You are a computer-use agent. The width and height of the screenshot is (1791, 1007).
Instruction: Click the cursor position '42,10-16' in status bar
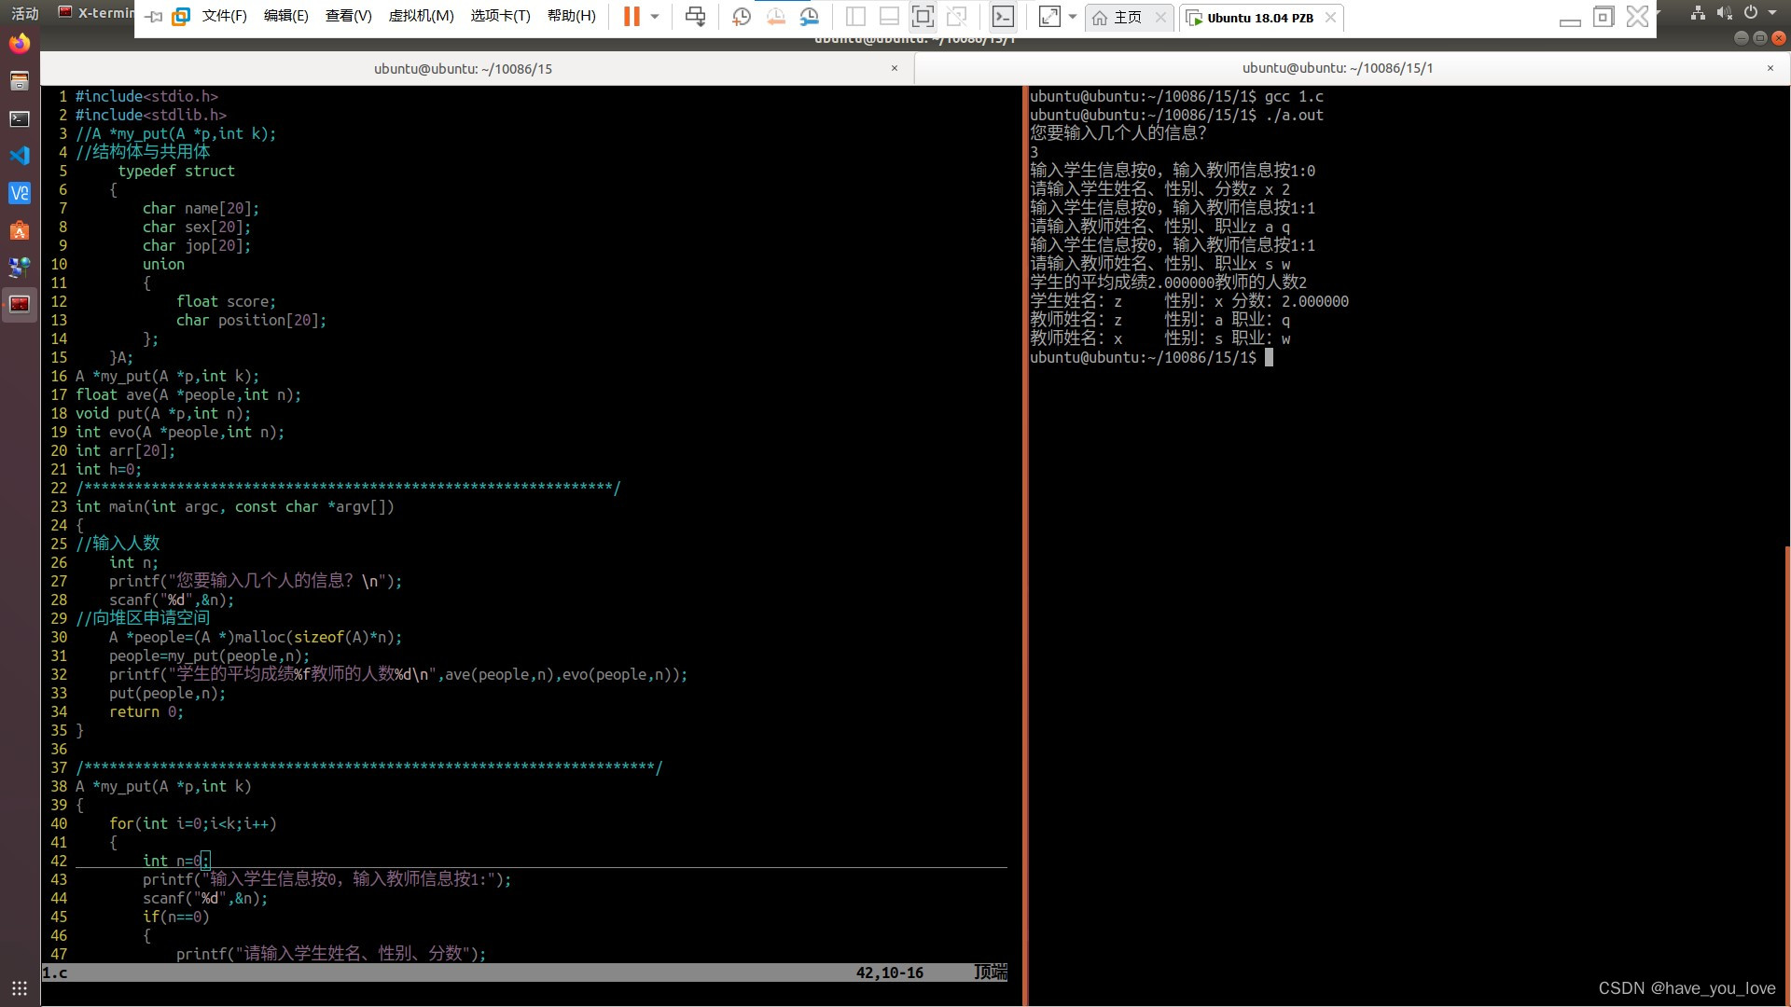(890, 973)
